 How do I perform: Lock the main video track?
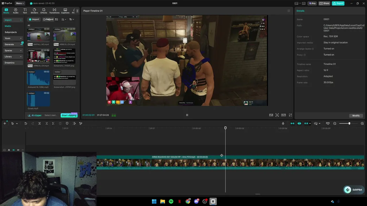click(9, 150)
